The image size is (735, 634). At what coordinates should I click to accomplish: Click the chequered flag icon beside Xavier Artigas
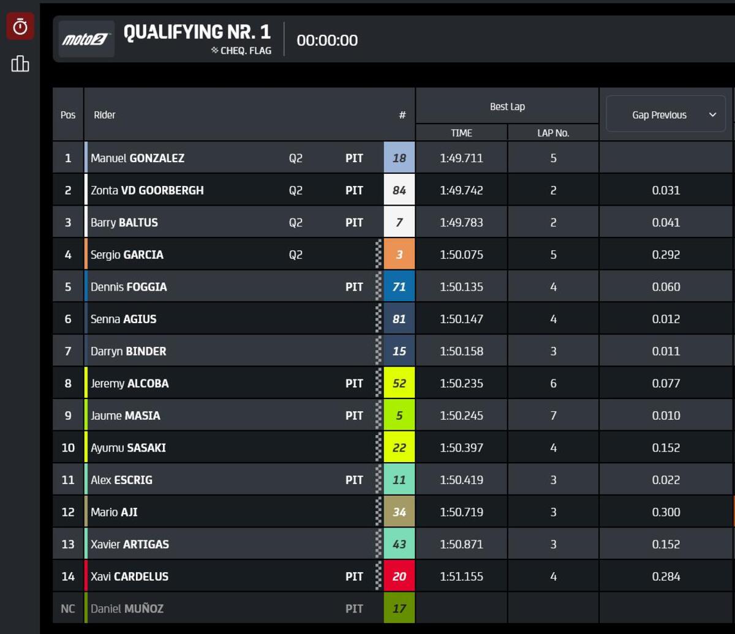378,544
